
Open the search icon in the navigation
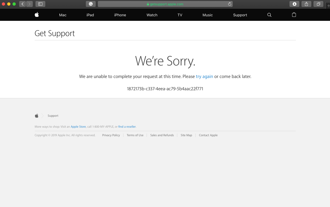tap(269, 15)
